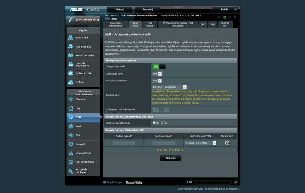
Task: Open the Manual link
Action: tap(130, 182)
